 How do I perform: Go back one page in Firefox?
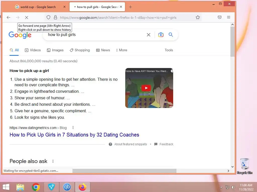coord(9,17)
